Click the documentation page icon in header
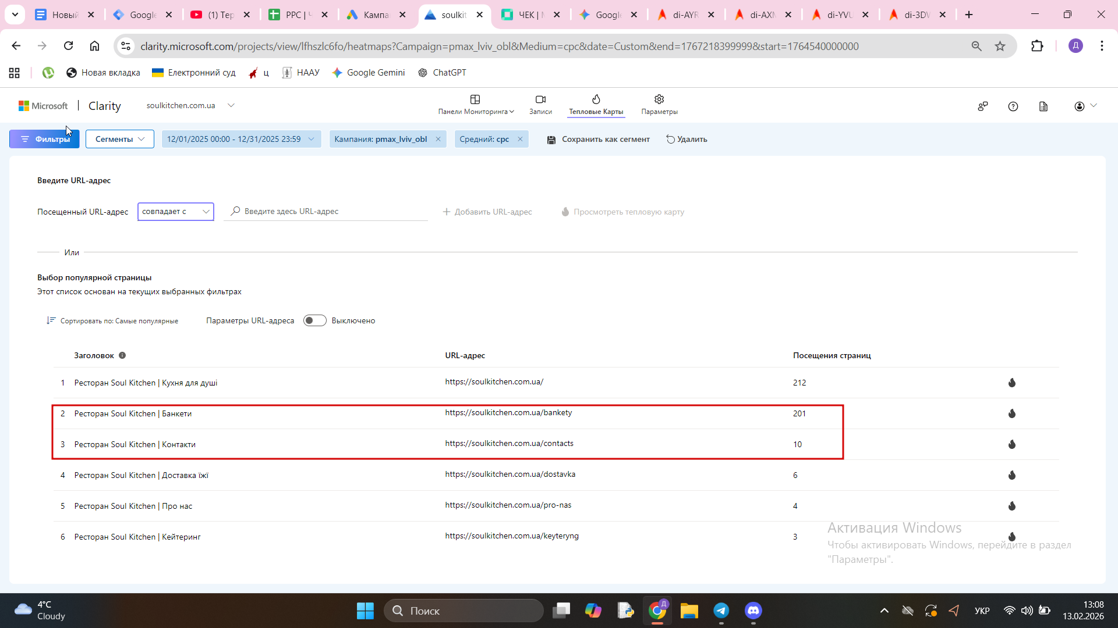The height and width of the screenshot is (628, 1118). tap(1043, 106)
